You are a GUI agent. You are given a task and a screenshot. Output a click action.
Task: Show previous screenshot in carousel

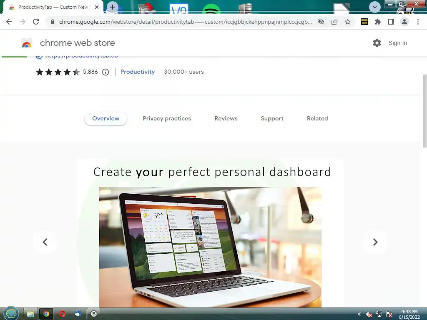click(45, 242)
